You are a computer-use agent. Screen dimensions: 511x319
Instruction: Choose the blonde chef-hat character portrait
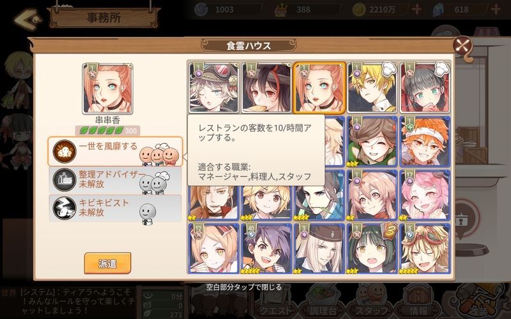372,88
